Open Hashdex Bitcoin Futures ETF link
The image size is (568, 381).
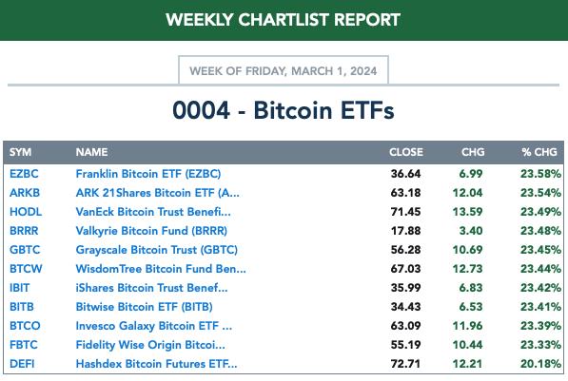(x=156, y=364)
